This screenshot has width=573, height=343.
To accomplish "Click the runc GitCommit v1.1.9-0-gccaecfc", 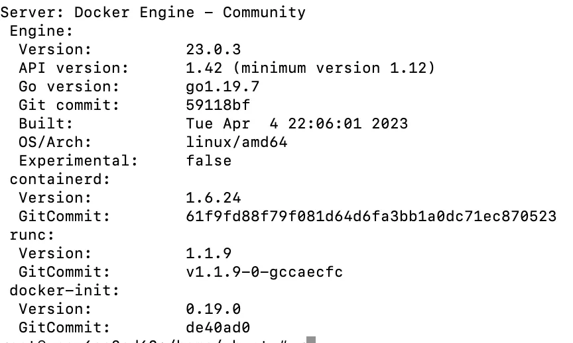I will click(x=265, y=271).
